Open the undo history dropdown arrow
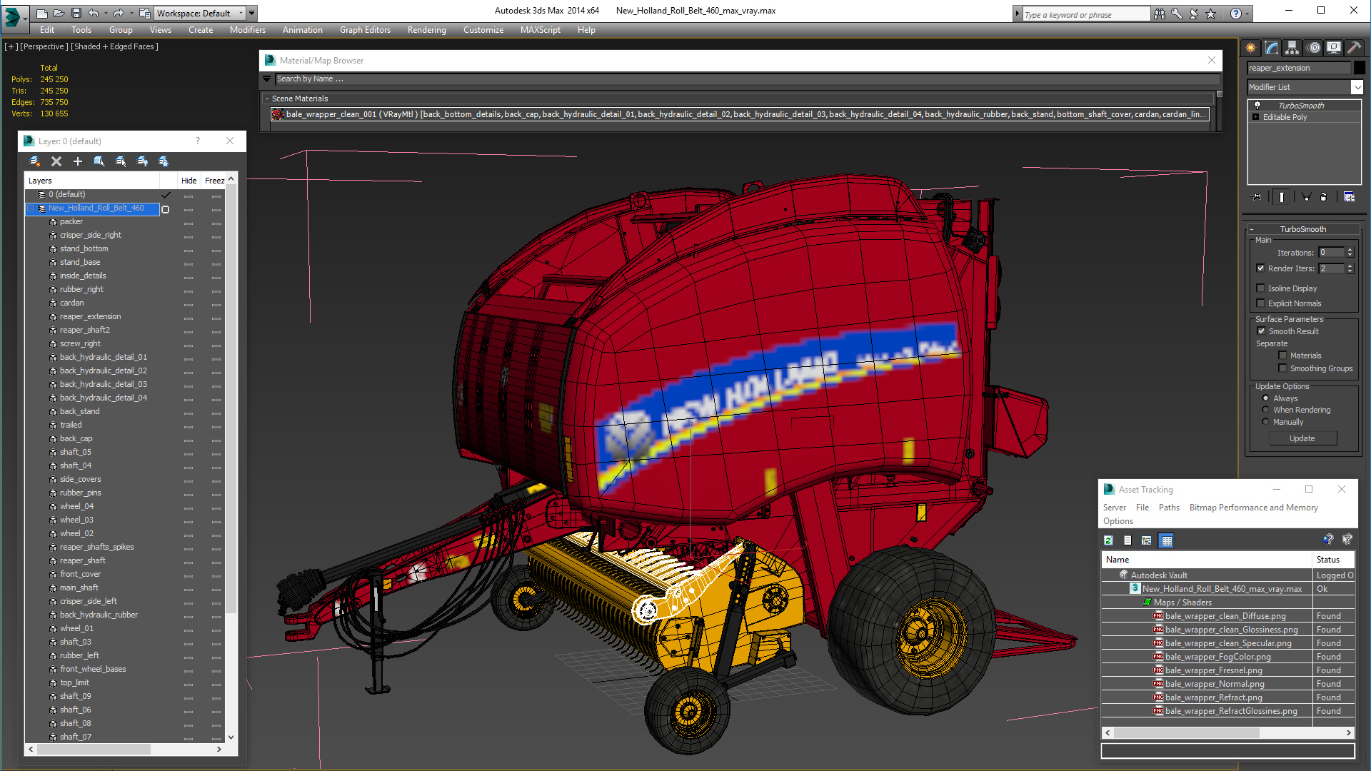Image resolution: width=1371 pixels, height=771 pixels. (x=106, y=13)
